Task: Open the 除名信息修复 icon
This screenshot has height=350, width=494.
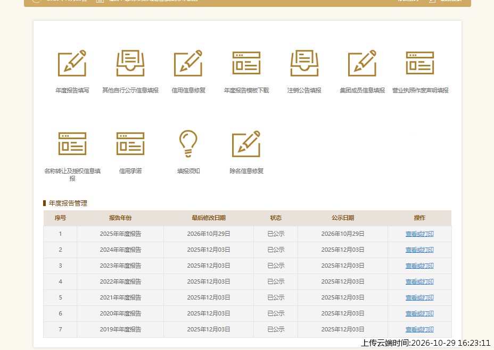Action: coord(246,144)
